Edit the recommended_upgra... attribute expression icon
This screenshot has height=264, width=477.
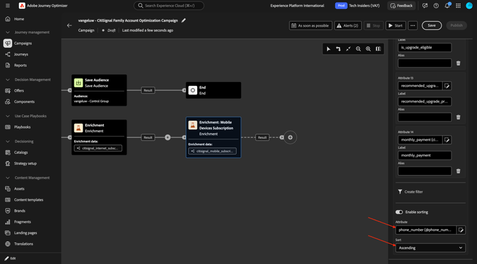pos(447,86)
